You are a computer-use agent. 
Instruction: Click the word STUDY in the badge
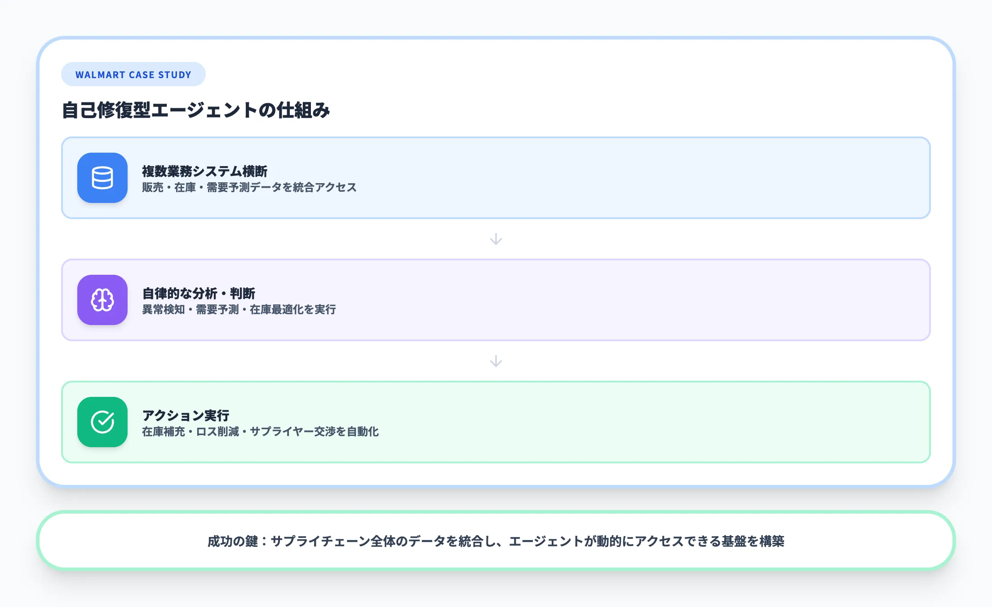[x=175, y=75]
